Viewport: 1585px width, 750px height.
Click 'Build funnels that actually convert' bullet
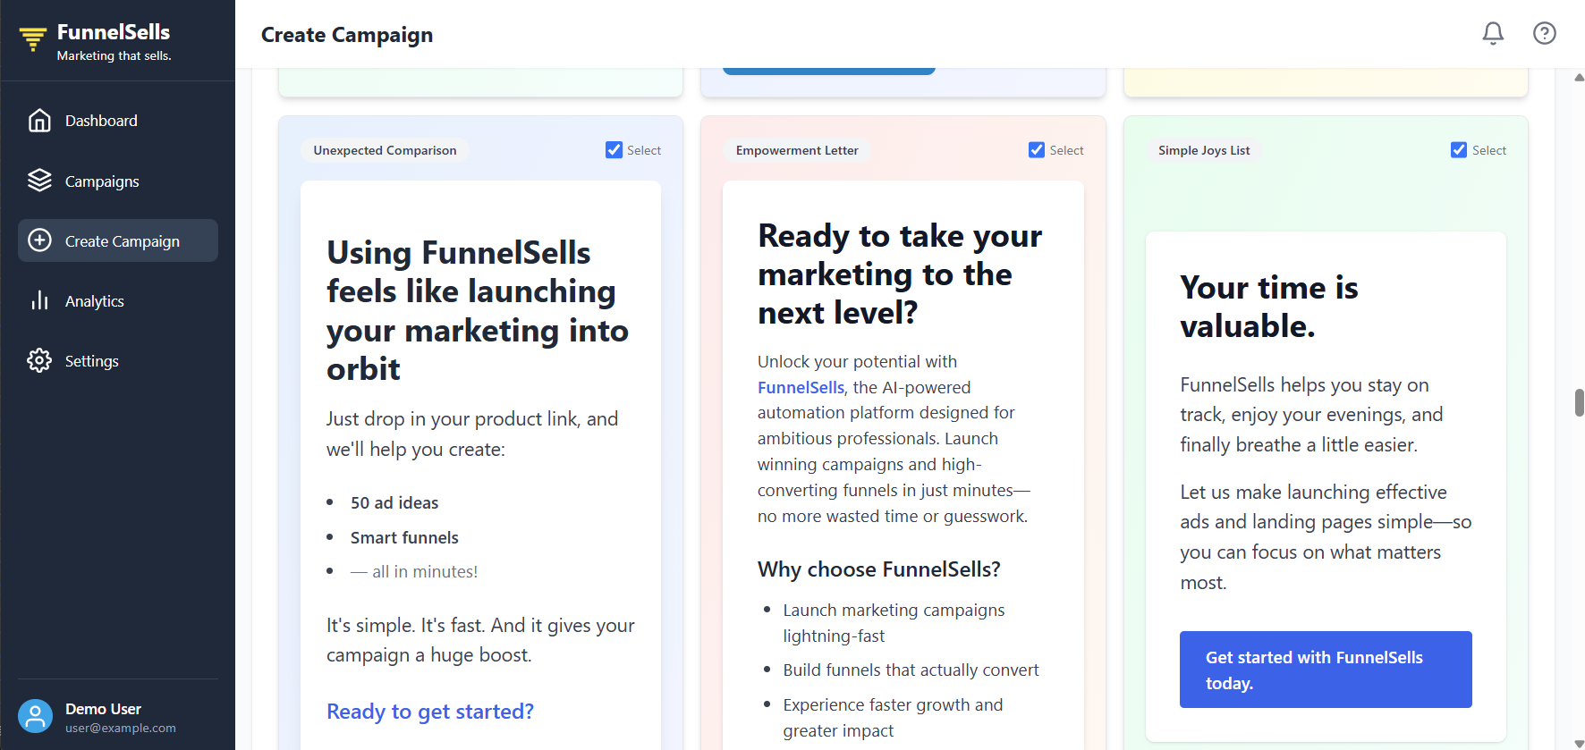(911, 670)
